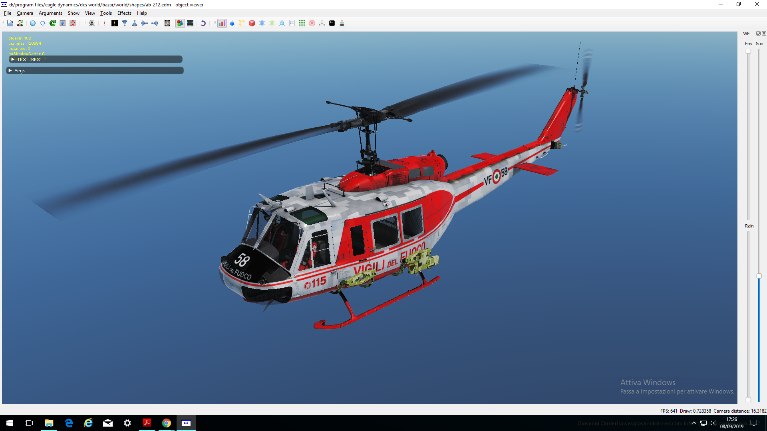Click the purple undo arrow icon
Image resolution: width=767 pixels, height=431 pixels.
coord(203,23)
